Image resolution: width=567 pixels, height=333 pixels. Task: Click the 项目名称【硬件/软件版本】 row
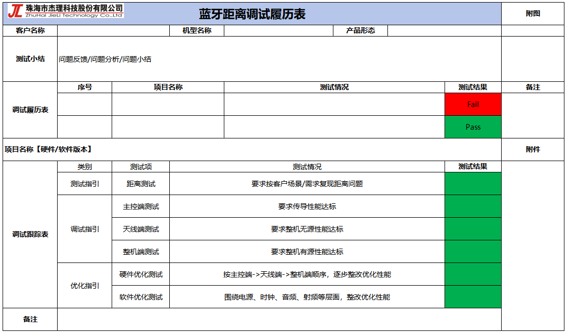pyautogui.click(x=252, y=149)
